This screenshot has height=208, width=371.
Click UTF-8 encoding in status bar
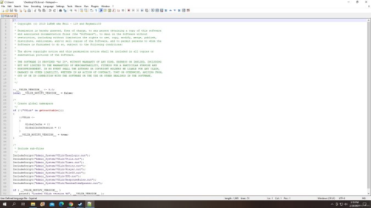tap(342, 198)
